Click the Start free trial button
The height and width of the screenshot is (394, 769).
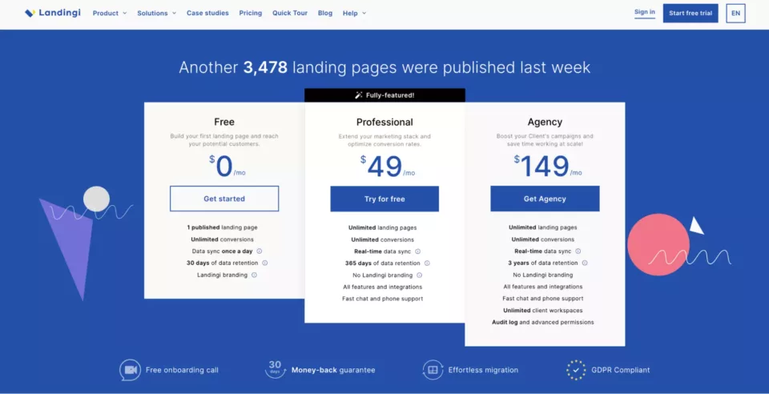690,14
